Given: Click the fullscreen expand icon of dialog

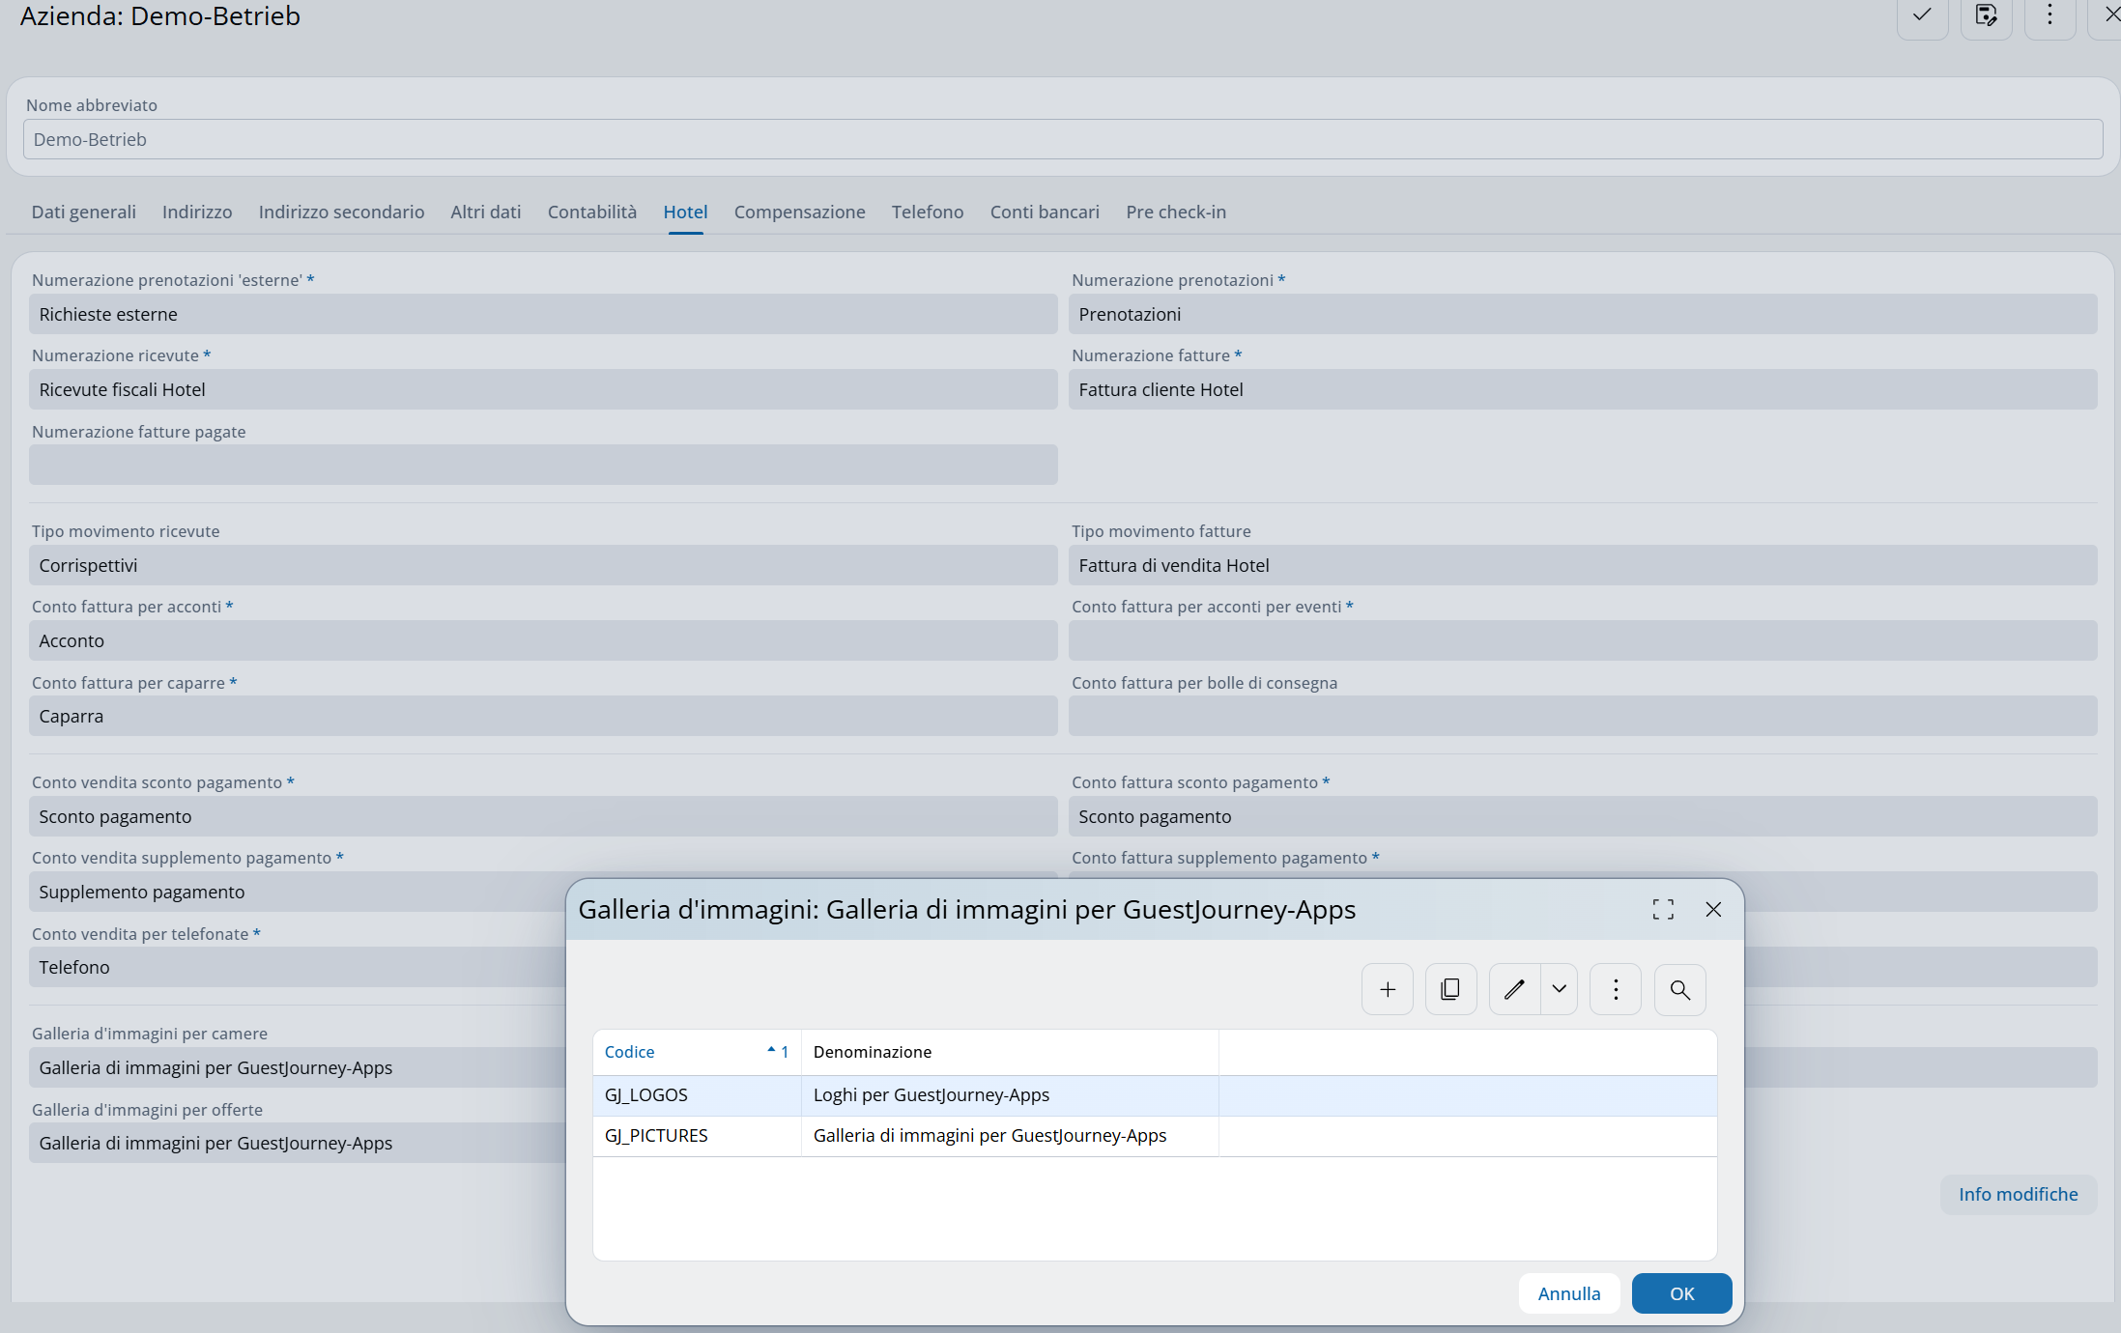Looking at the screenshot, I should (x=1662, y=909).
